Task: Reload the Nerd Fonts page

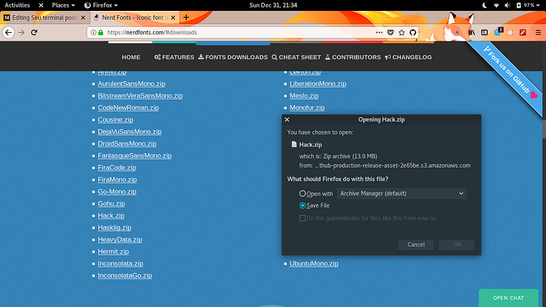Action: click(34, 32)
